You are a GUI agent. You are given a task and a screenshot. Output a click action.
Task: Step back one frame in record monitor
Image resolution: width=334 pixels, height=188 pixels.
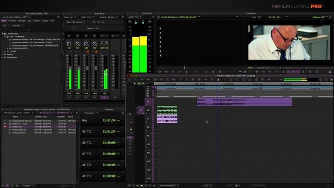click(x=270, y=72)
